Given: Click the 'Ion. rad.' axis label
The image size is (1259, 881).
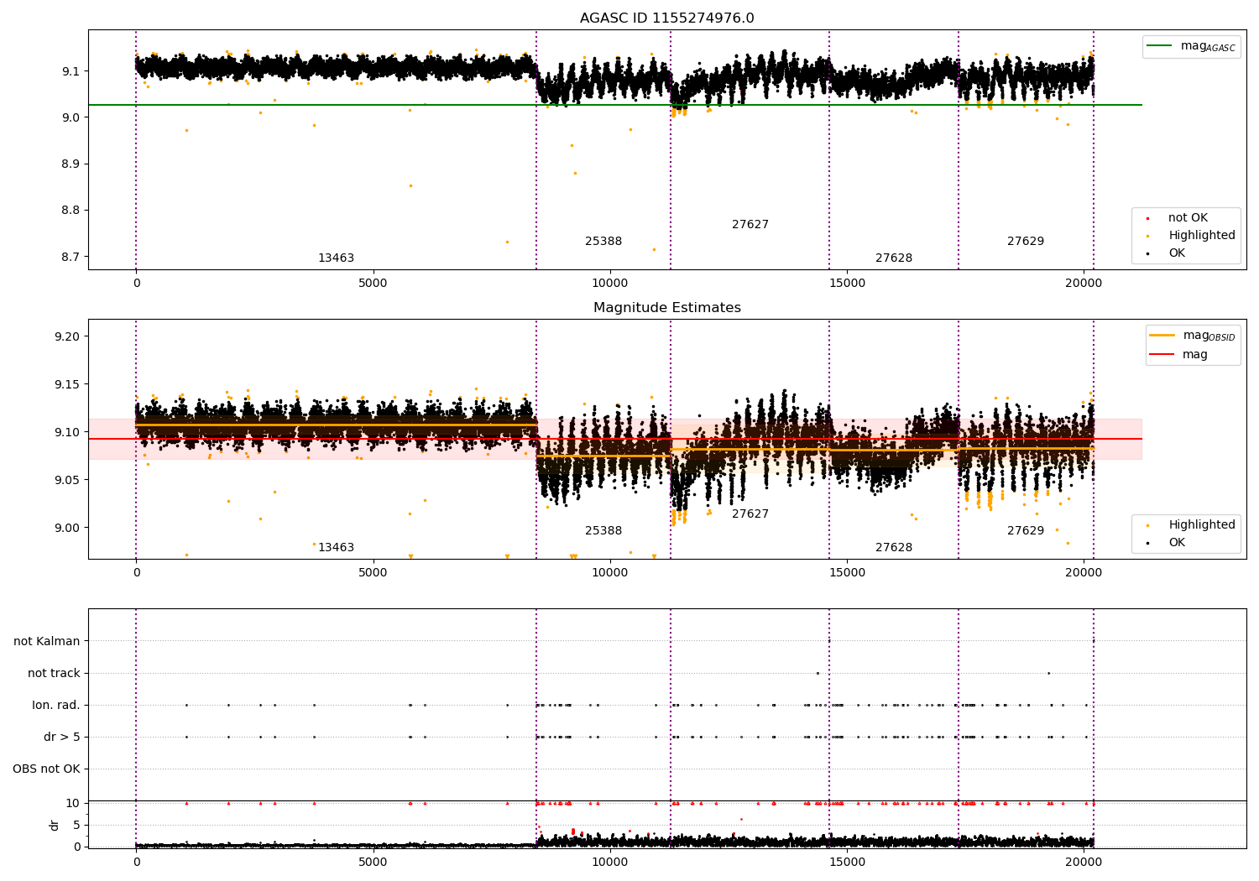Looking at the screenshot, I should tap(56, 705).
